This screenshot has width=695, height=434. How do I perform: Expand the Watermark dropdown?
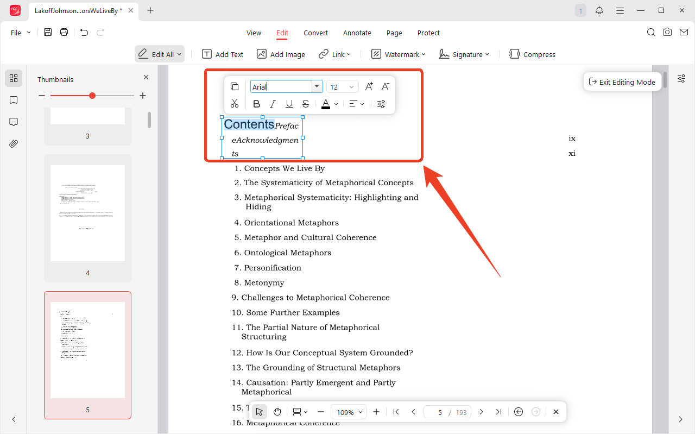pos(424,54)
